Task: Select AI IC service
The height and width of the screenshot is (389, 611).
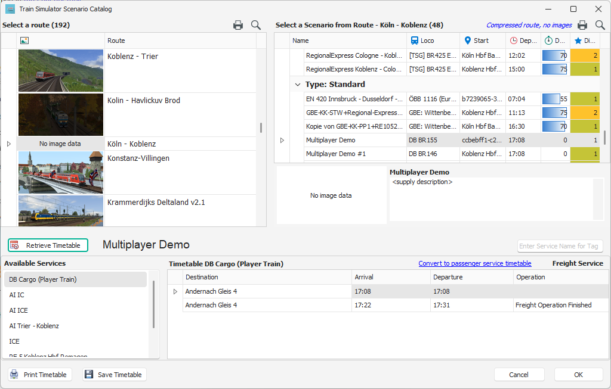Action: 76,295
